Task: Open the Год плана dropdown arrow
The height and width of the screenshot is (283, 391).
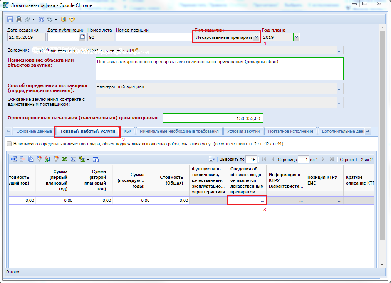Action: click(296, 37)
